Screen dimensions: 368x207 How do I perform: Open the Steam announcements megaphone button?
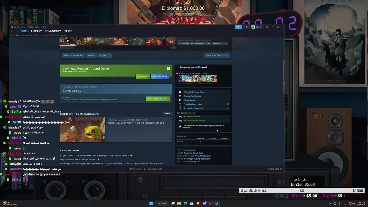tap(238, 27)
